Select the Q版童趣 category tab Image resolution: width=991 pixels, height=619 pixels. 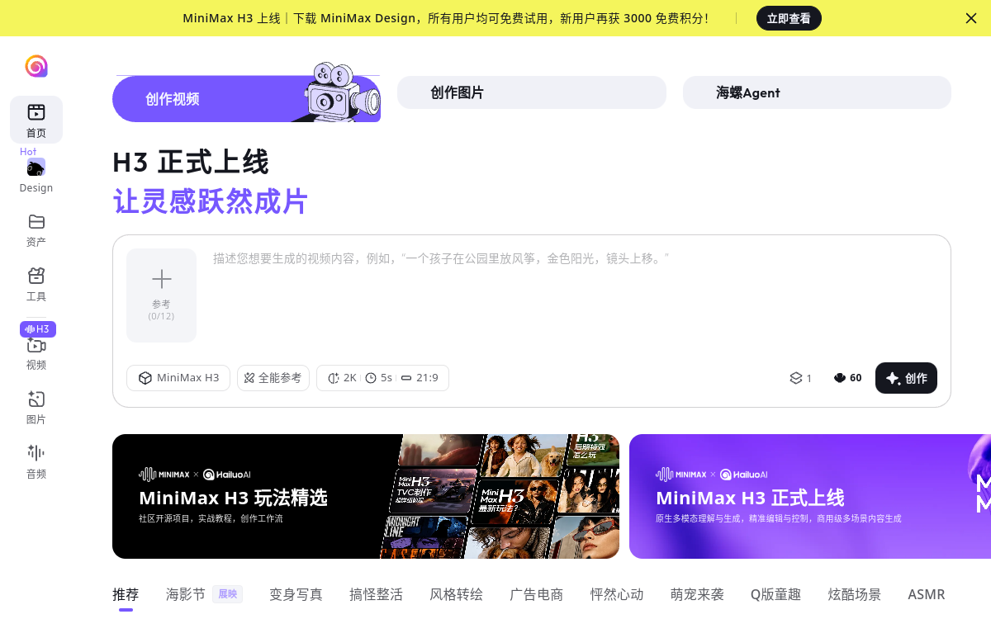pyautogui.click(x=776, y=594)
